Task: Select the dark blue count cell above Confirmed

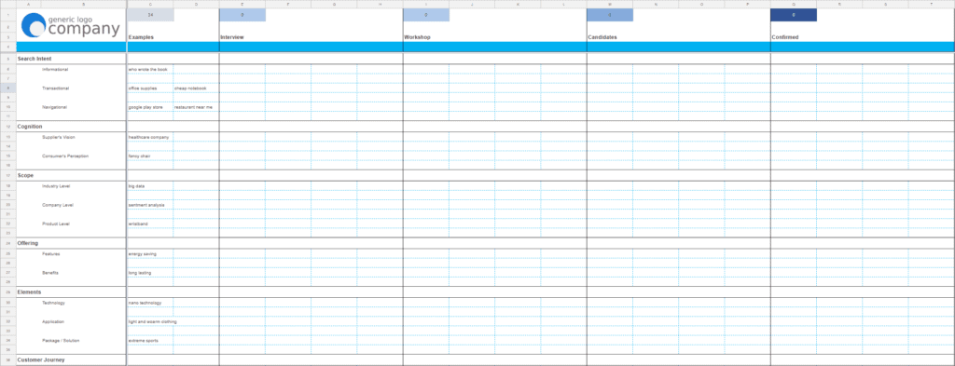Action: pos(794,15)
